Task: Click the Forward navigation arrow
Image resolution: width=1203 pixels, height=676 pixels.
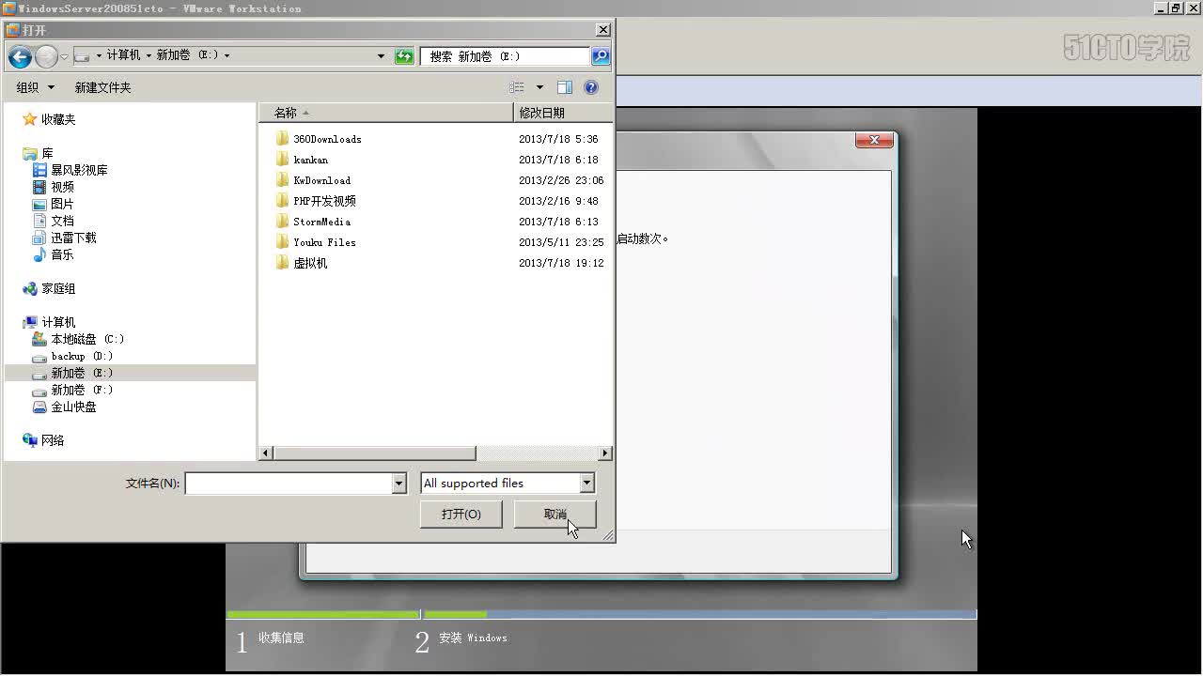Action: click(46, 56)
